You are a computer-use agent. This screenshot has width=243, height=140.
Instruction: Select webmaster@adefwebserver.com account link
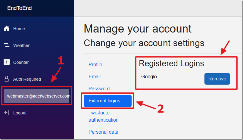pos(36,96)
